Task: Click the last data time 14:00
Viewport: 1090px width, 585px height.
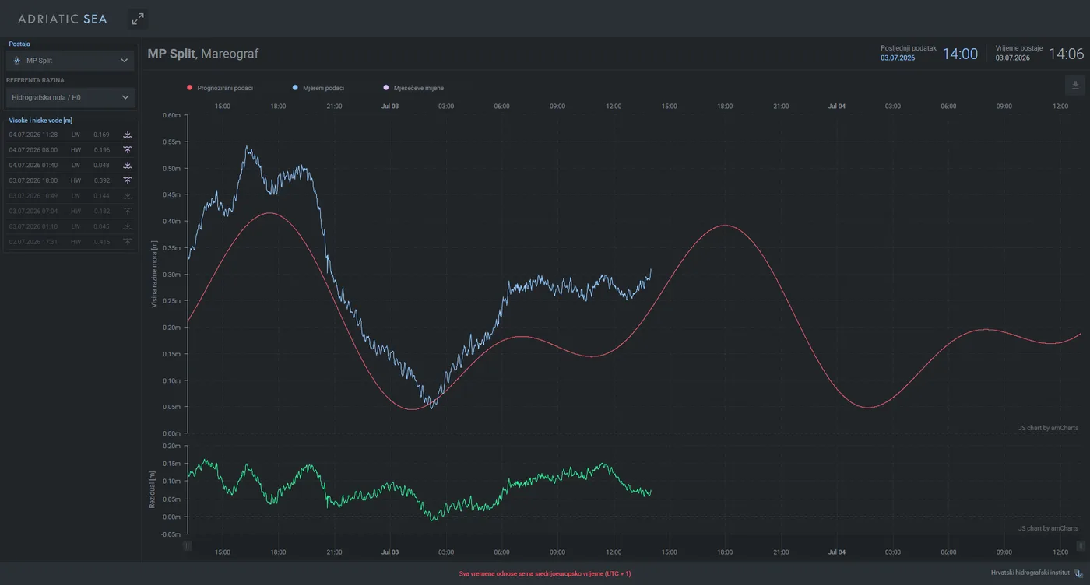Action: pyautogui.click(x=960, y=54)
